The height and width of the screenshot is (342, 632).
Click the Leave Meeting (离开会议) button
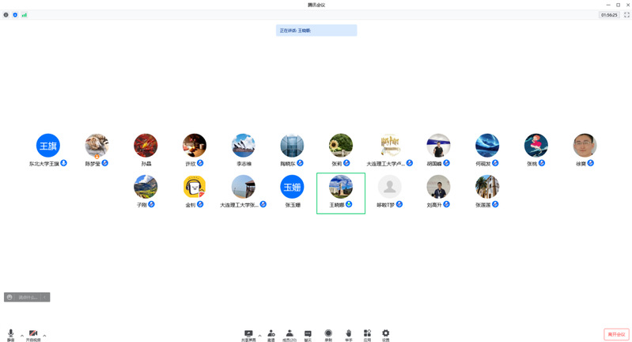pos(616,335)
